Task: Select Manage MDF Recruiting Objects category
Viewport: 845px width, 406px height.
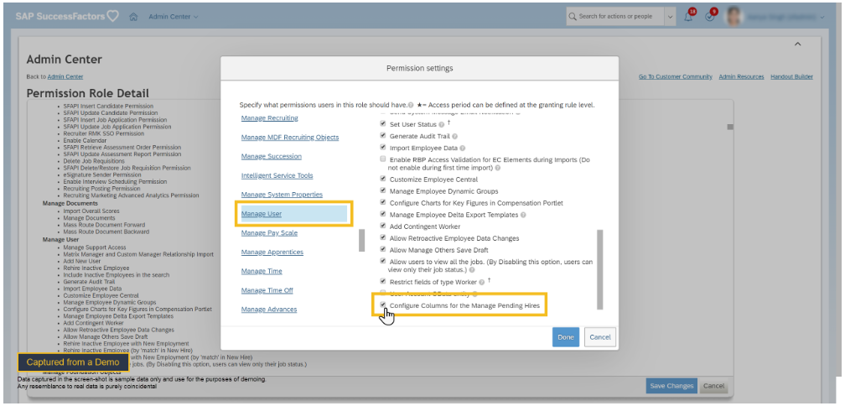Action: tap(290, 138)
